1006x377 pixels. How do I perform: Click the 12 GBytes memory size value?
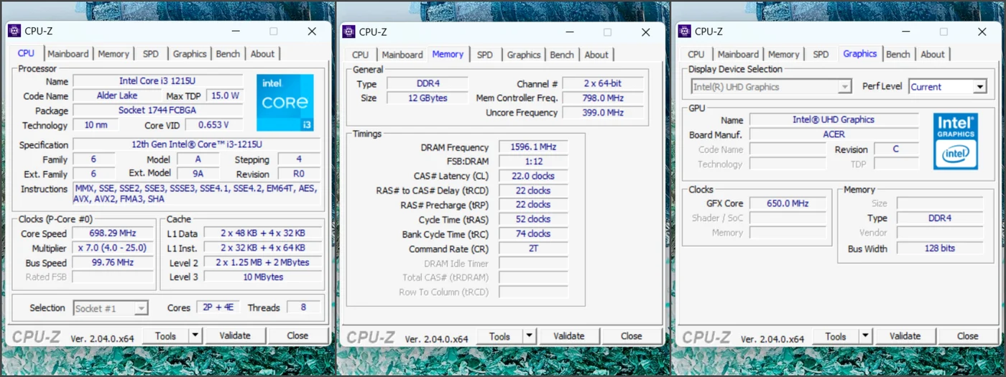(x=428, y=98)
